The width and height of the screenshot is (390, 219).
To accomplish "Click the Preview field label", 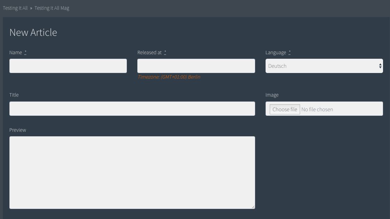I will coord(18,130).
